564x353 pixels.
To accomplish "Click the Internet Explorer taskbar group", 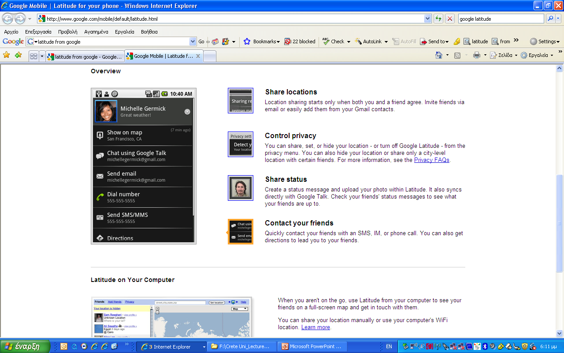I will click(172, 346).
